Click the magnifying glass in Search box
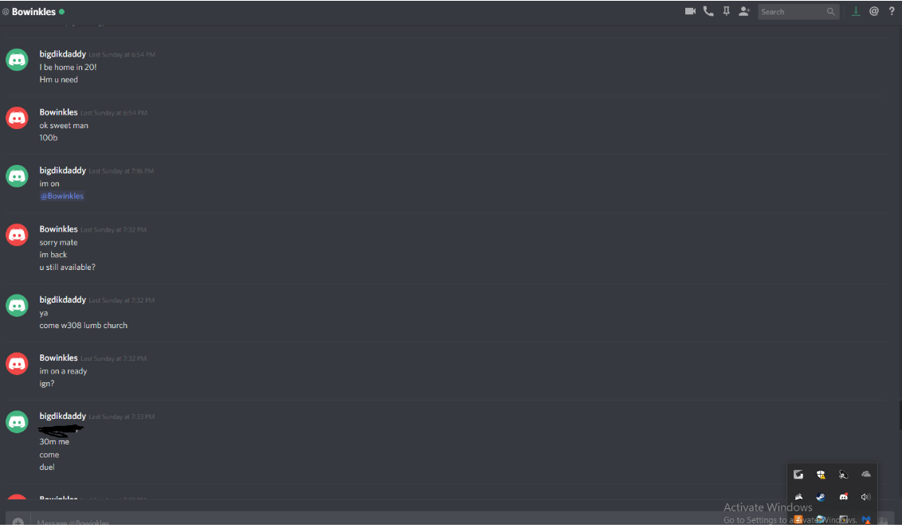Screen dimensions: 902x528 click(830, 11)
